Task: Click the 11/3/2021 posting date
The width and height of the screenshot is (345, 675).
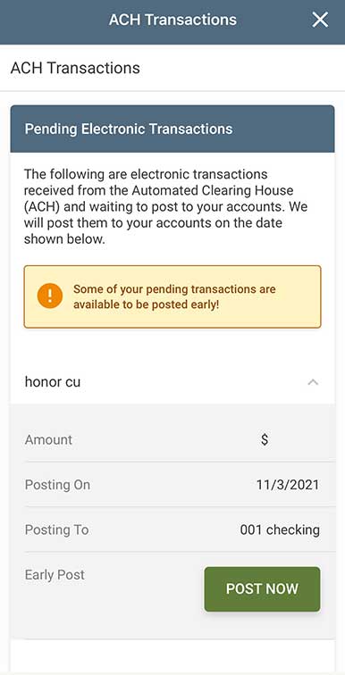Action: click(288, 485)
